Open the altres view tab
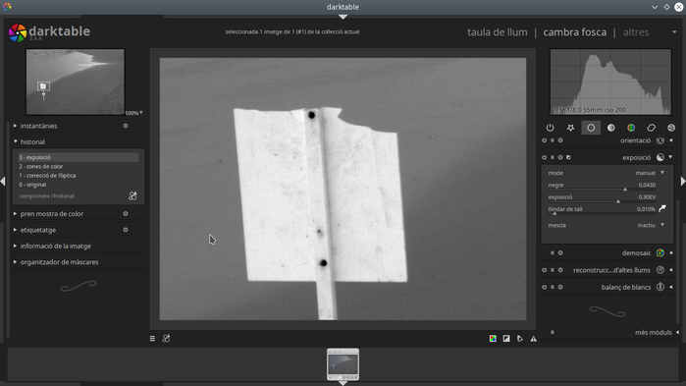Image resolution: width=686 pixels, height=386 pixels. coord(636,32)
